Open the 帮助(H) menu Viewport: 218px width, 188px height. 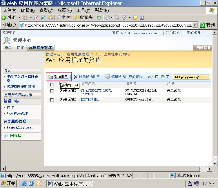point(102,10)
